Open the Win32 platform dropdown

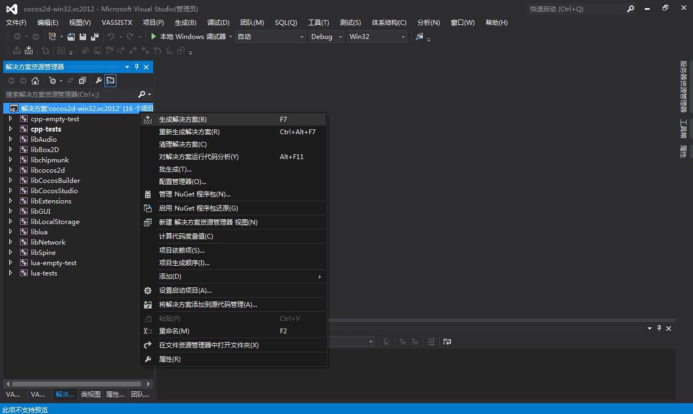pos(403,37)
